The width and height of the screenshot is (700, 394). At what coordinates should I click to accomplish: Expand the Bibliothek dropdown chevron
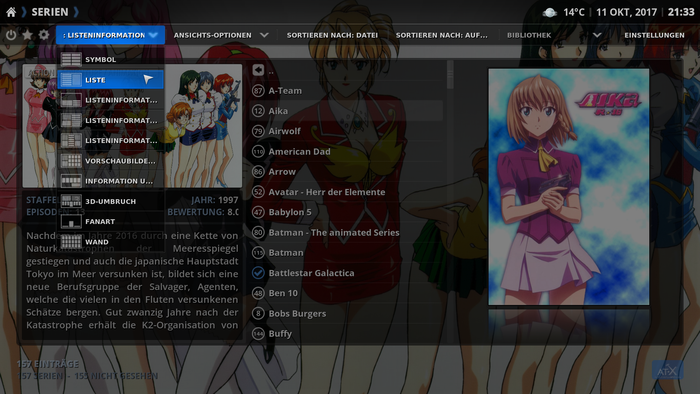point(597,35)
